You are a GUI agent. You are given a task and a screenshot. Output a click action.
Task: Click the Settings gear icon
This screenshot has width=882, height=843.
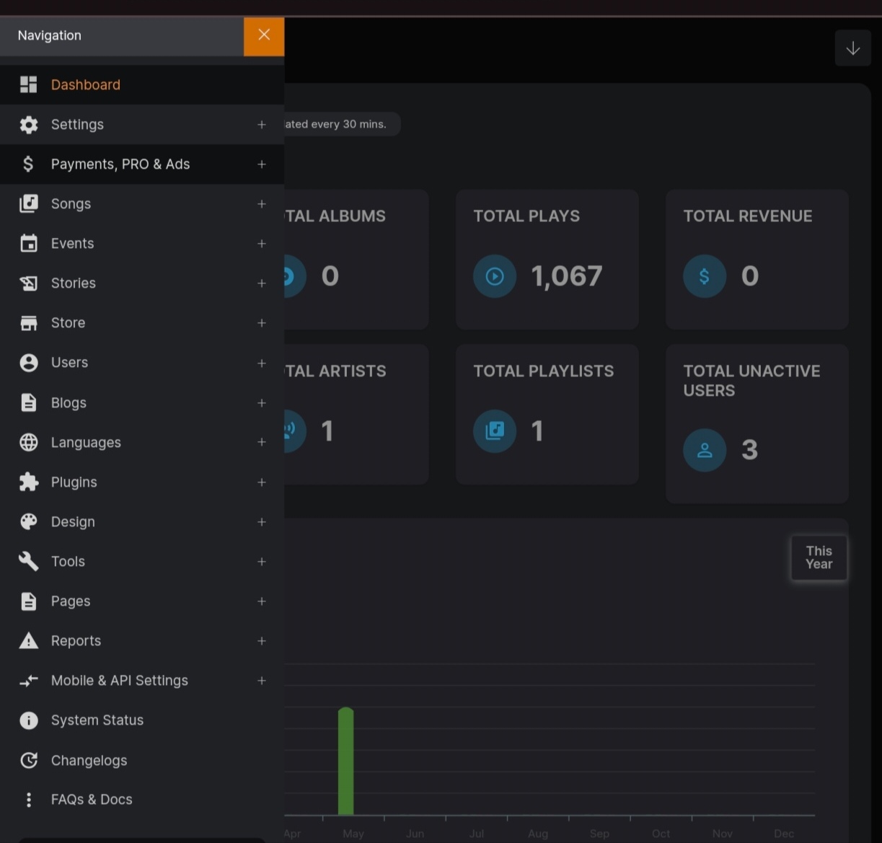pyautogui.click(x=29, y=125)
